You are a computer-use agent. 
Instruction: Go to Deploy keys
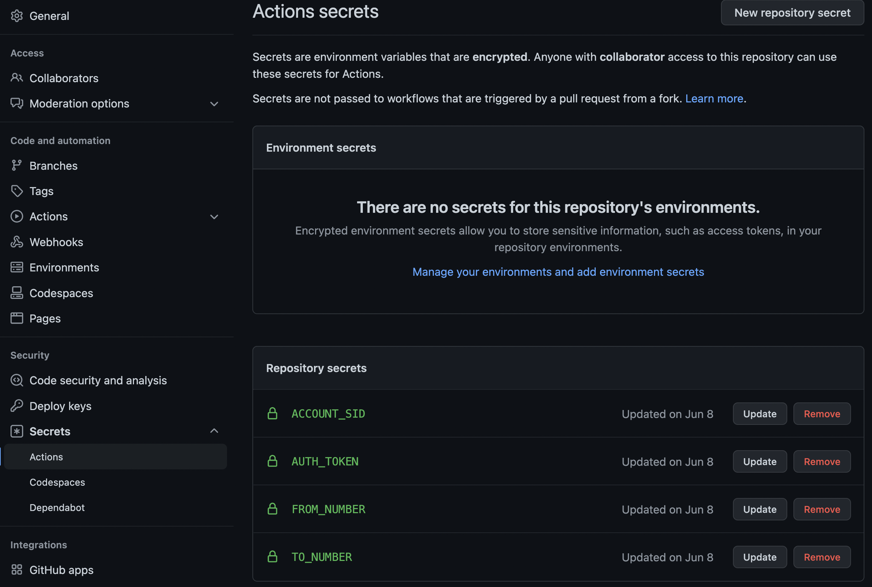point(60,406)
